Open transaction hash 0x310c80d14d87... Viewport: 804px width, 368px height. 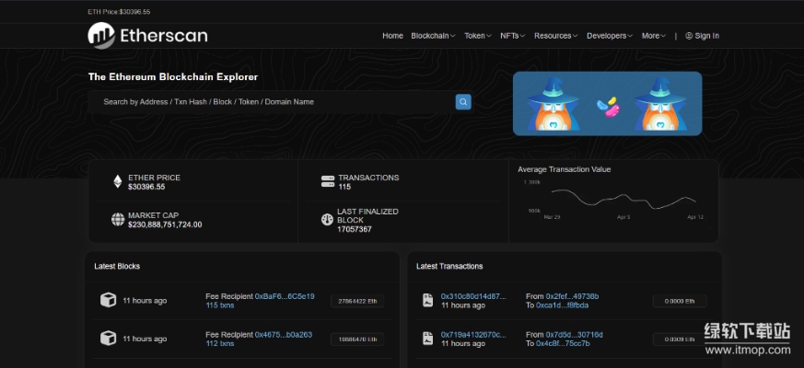[x=473, y=296]
